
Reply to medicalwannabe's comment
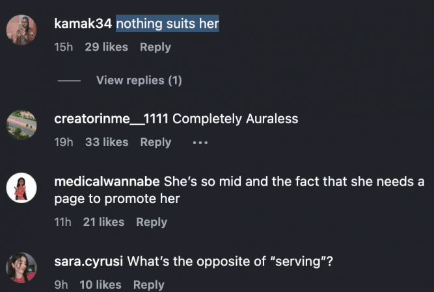pos(152,222)
